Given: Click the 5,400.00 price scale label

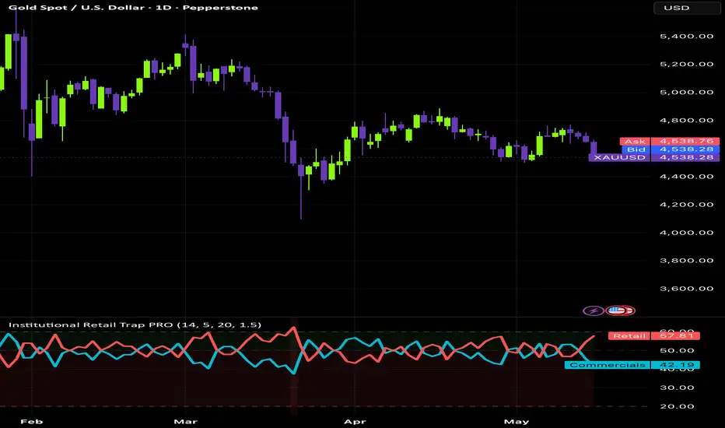Looking at the screenshot, I should 687,36.
